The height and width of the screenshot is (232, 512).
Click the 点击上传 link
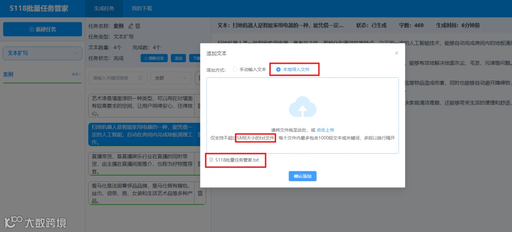(325, 130)
